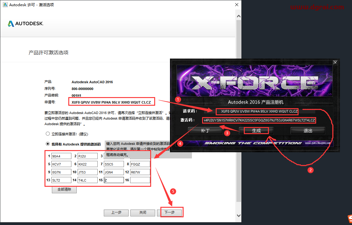Click the 退出 button in X-FORCE window
The image size is (352, 225).
pyautogui.click(x=308, y=130)
